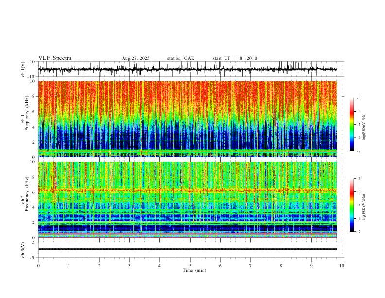This screenshot has width=385, height=298.
Task: Select the "start UT = 8 :20: 0" text
Action: [235, 58]
